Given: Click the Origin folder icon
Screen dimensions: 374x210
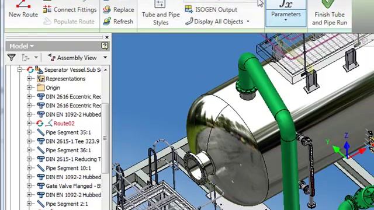Looking at the screenshot, I should click(x=41, y=87).
